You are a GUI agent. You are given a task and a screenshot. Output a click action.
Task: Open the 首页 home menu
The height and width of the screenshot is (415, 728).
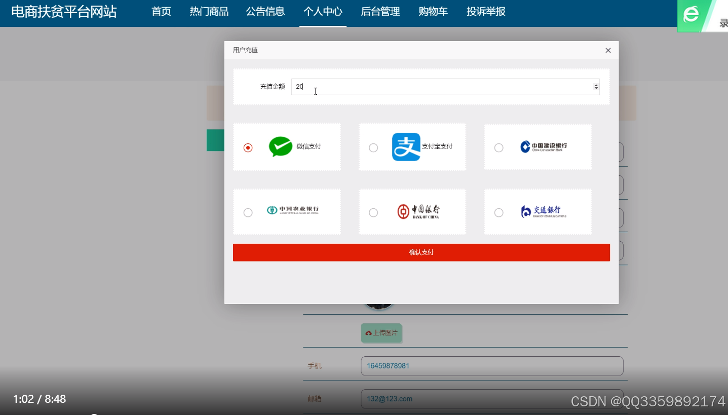click(162, 12)
